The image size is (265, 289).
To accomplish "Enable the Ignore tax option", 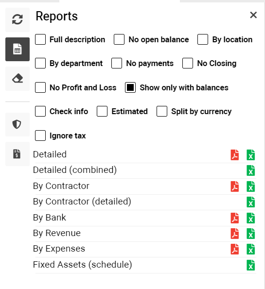I will (40, 136).
